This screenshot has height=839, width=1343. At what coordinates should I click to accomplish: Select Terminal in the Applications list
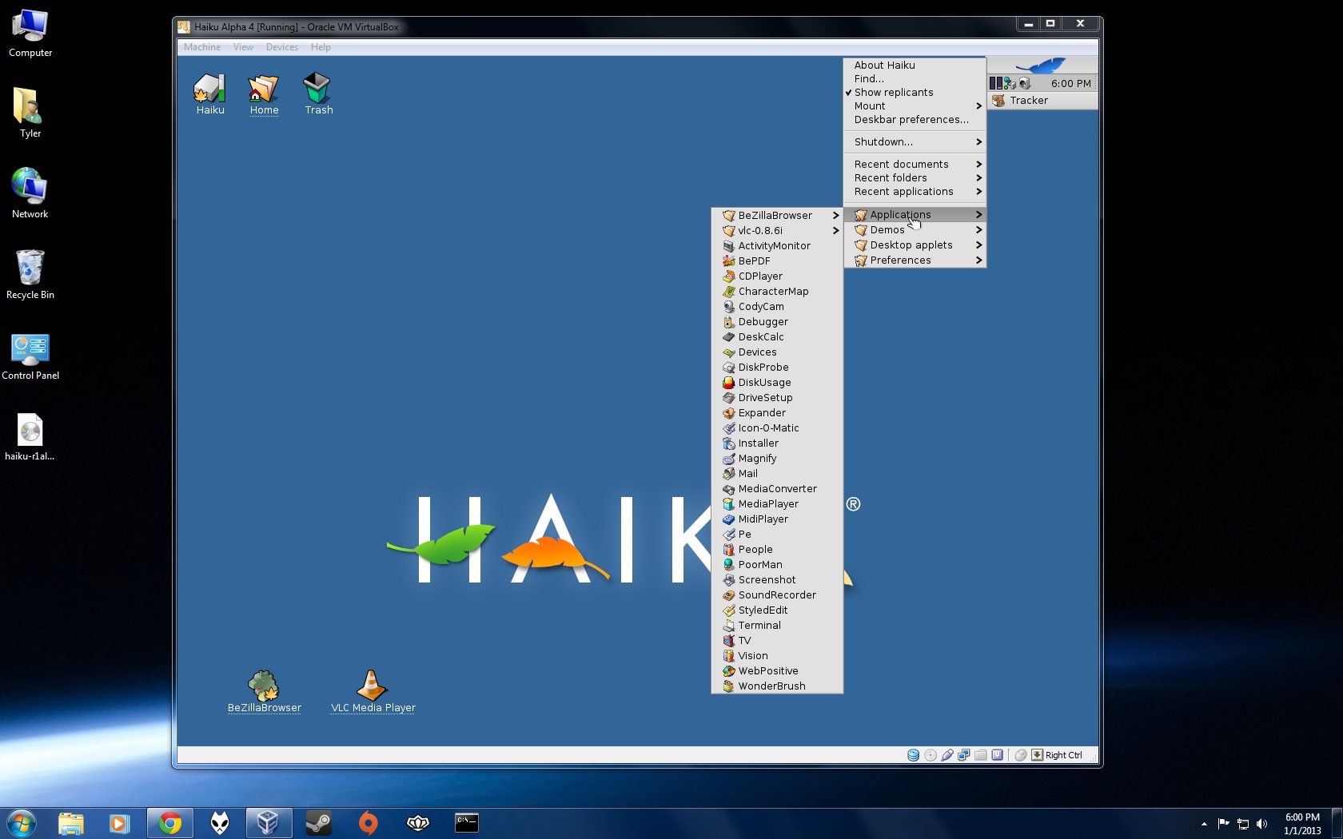(759, 626)
